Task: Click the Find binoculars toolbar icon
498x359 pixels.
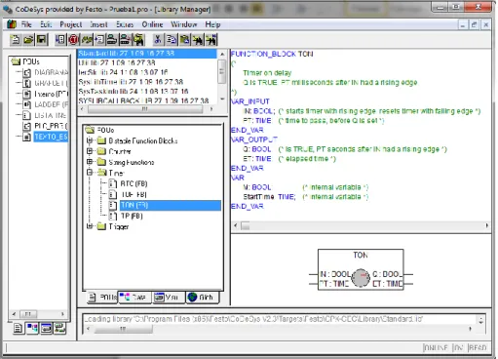Action: (x=198, y=40)
